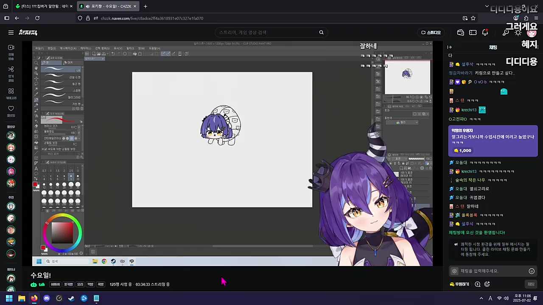Reload the page in the browser
The width and height of the screenshot is (543, 305).
point(37,18)
